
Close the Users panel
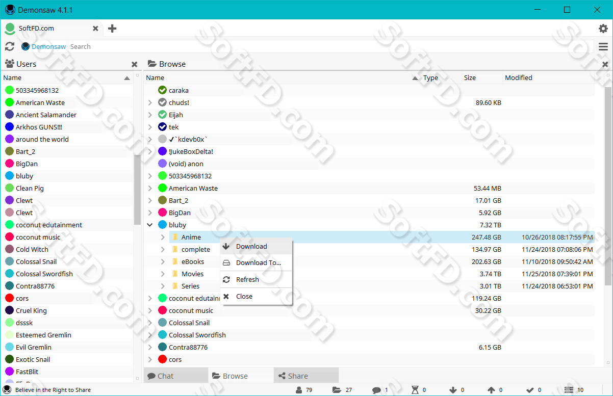tap(135, 64)
